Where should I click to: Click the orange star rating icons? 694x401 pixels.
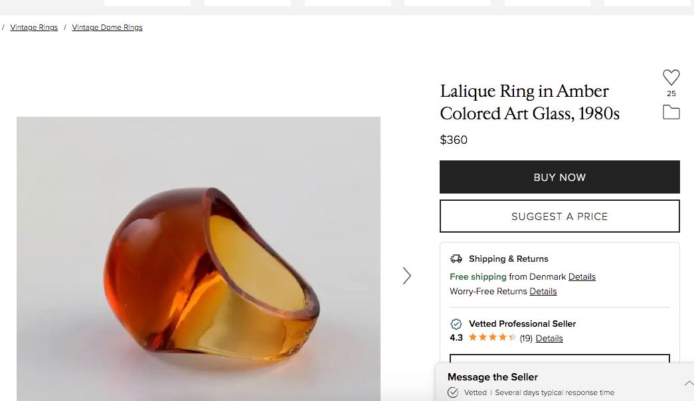pyautogui.click(x=491, y=338)
